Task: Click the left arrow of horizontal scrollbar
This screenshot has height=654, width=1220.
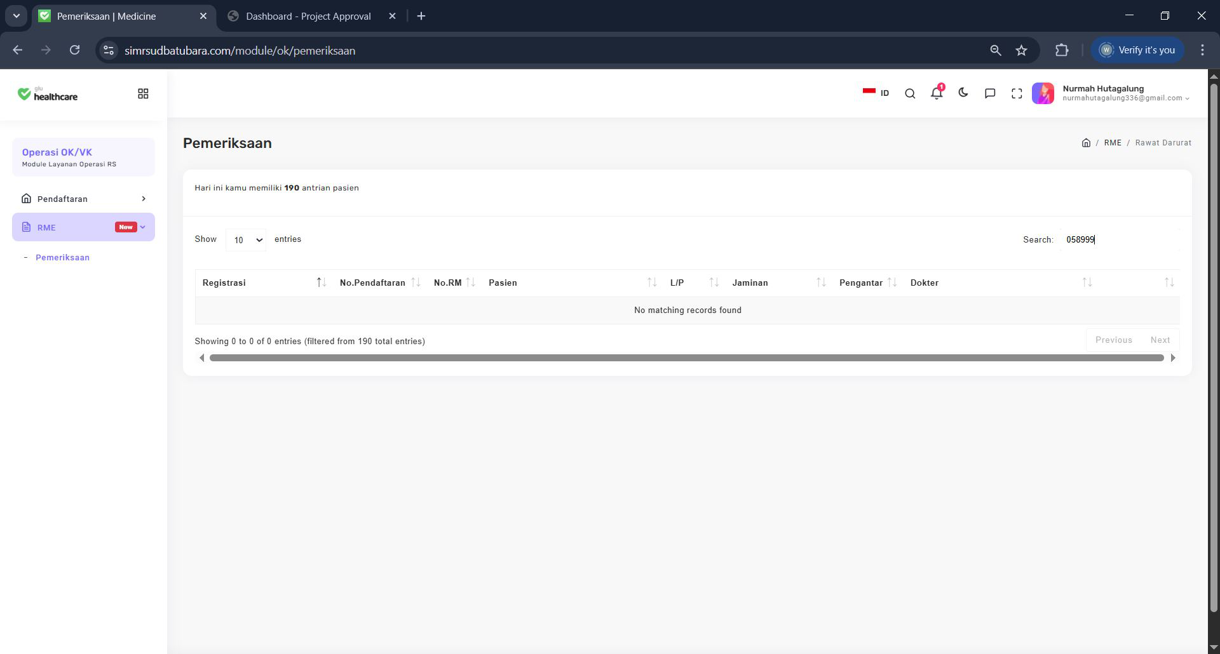Action: pos(201,358)
